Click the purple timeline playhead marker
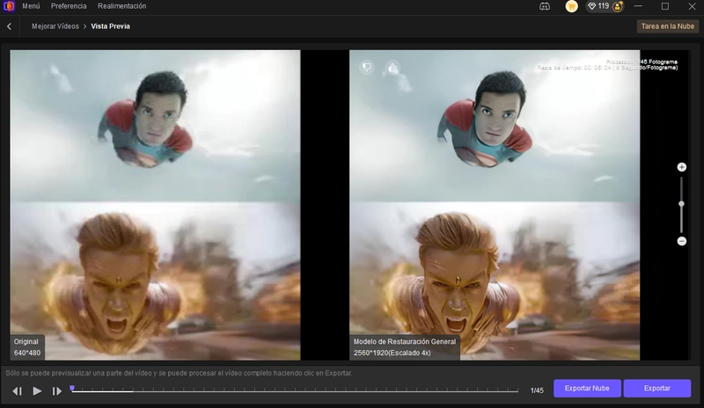704x408 pixels. pos(72,389)
